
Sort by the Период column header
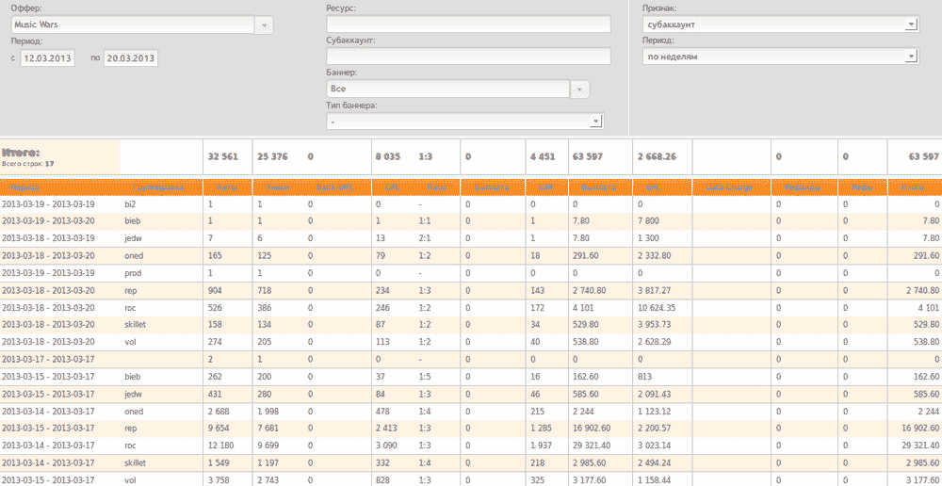pyautogui.click(x=24, y=187)
